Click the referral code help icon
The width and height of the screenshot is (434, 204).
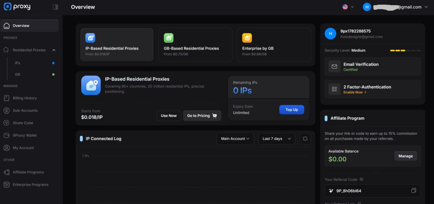point(361,179)
